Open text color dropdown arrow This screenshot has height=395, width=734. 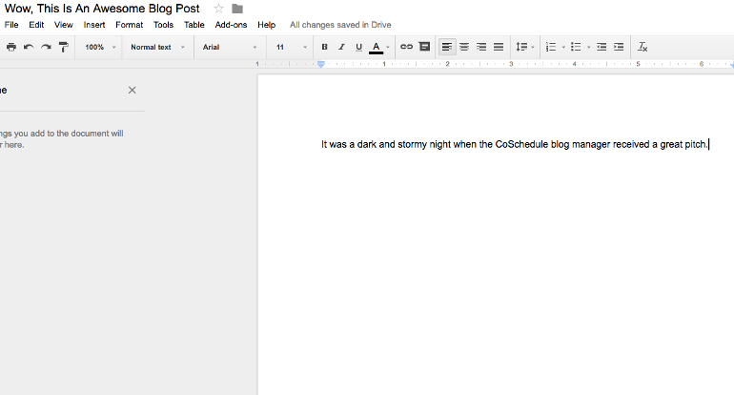click(x=388, y=48)
